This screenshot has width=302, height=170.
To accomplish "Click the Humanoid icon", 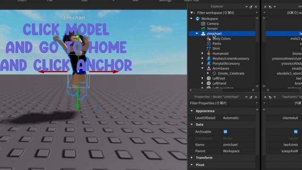I will (x=209, y=53).
